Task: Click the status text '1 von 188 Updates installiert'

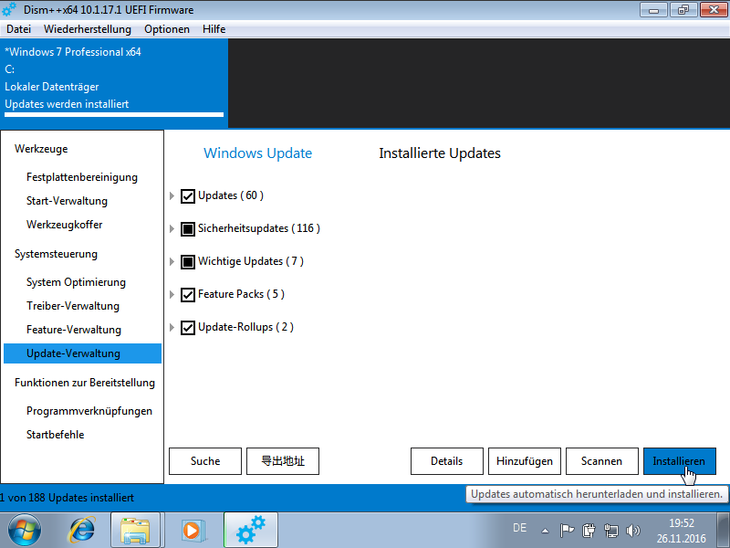Action: (67, 498)
